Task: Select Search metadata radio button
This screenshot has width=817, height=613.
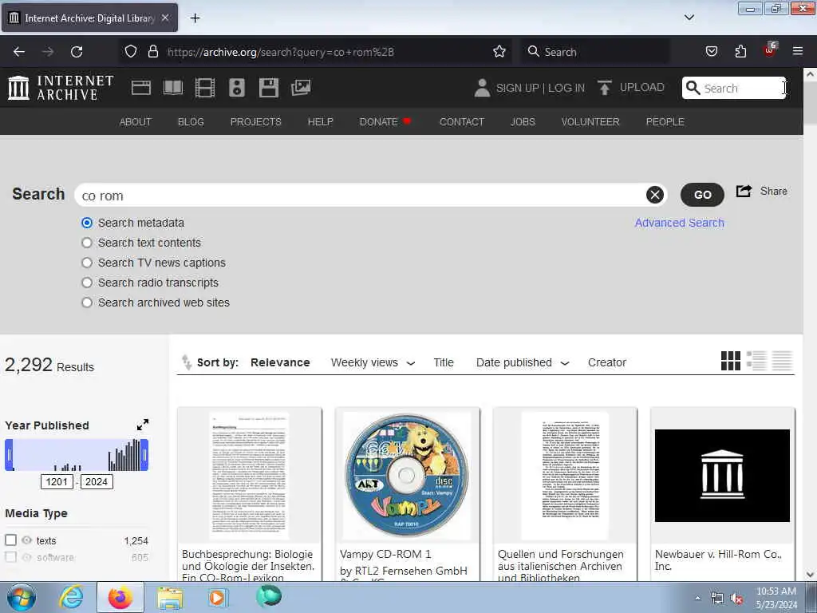Action: [x=87, y=223]
